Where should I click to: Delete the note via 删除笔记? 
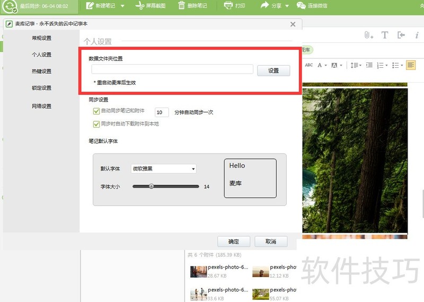pos(192,6)
